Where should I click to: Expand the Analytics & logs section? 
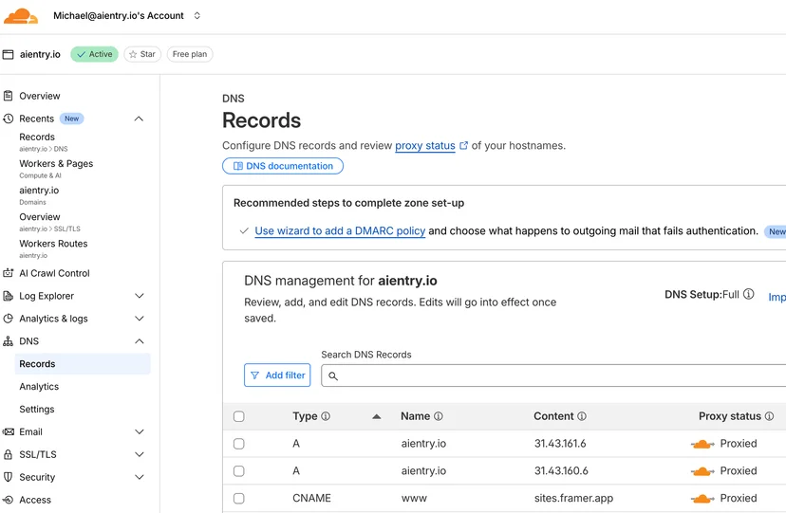[140, 319]
